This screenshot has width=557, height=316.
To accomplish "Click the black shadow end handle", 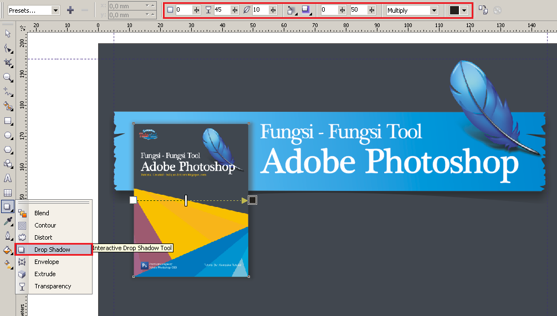I will click(252, 200).
